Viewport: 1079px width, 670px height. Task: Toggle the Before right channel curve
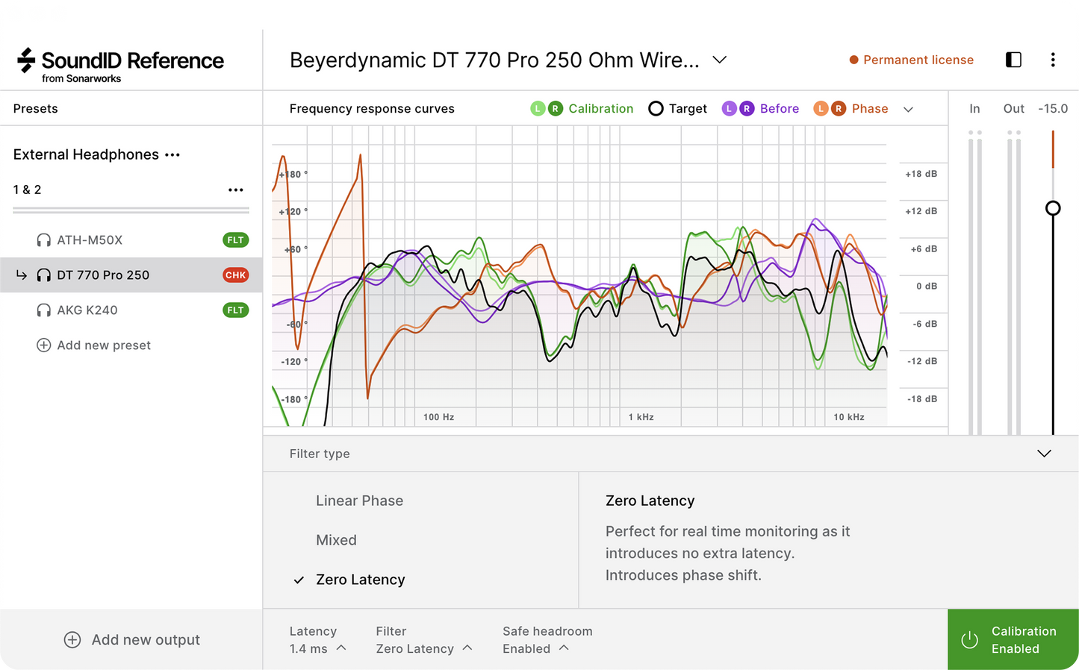[x=747, y=109]
